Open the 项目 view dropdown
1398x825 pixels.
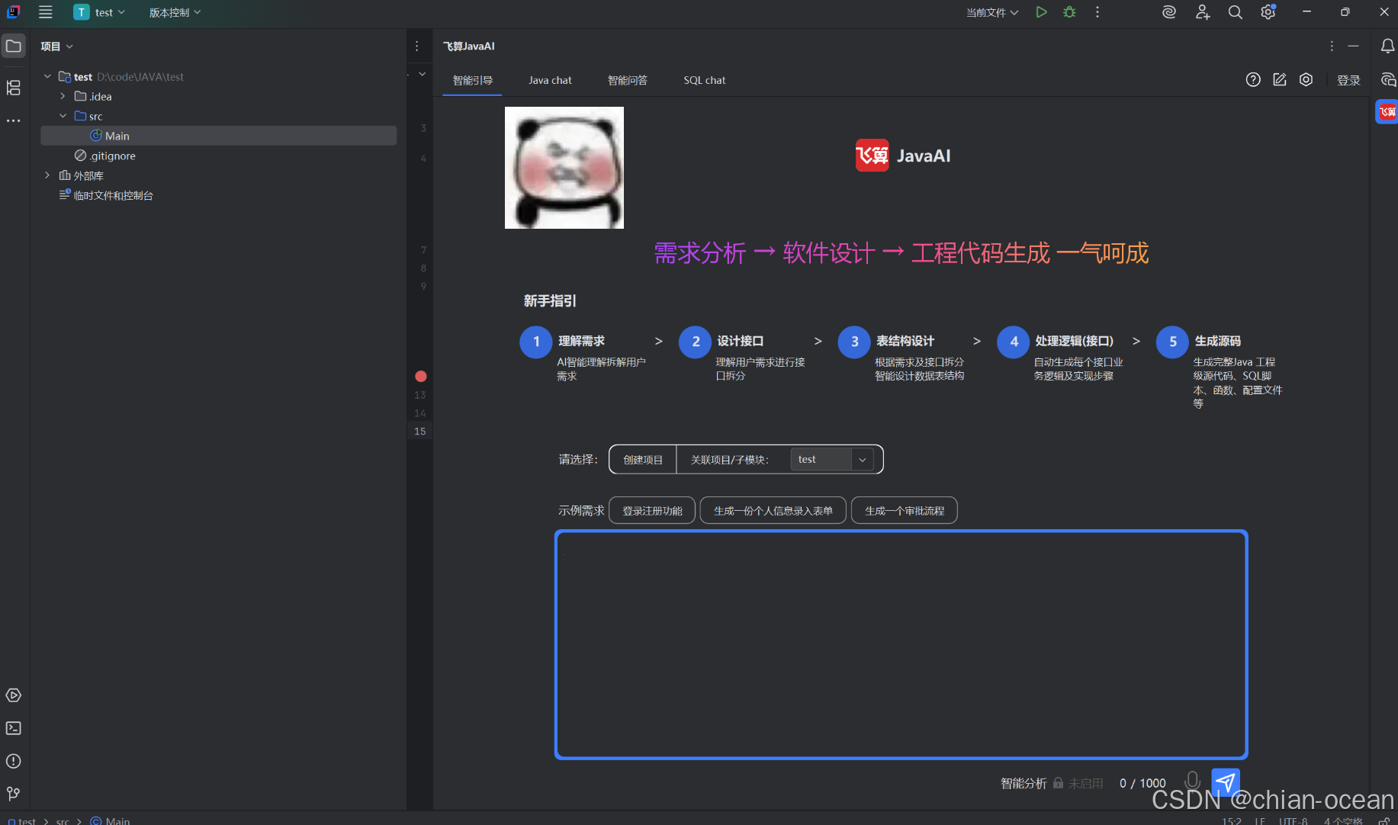56,47
